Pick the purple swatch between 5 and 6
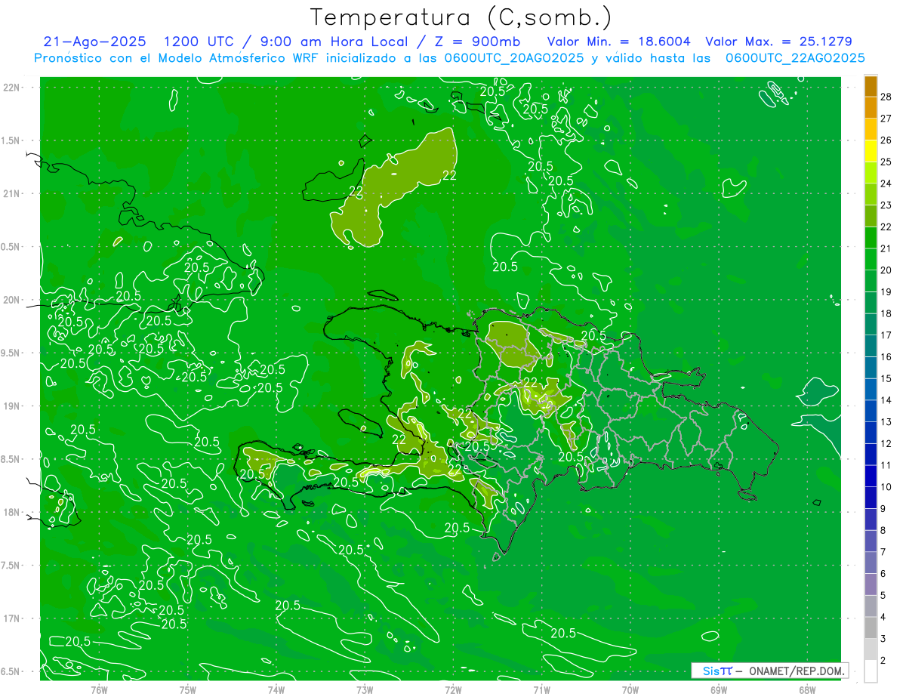906x700 pixels. coord(871,584)
